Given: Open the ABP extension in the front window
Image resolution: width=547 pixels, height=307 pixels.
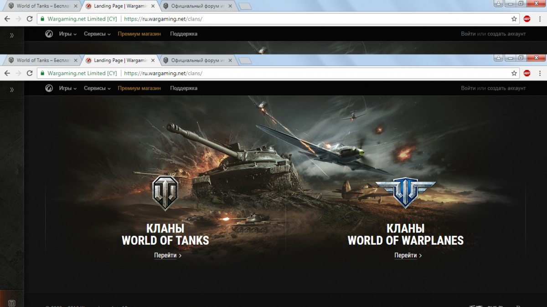Looking at the screenshot, I should (x=527, y=73).
